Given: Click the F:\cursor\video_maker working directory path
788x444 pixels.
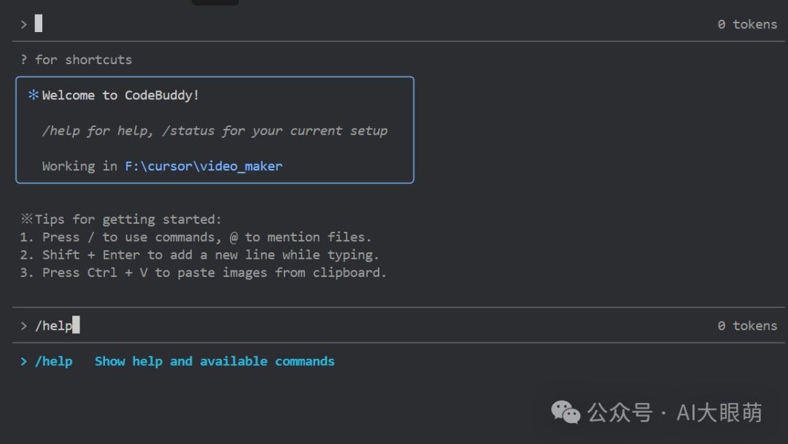Looking at the screenshot, I should click(204, 166).
